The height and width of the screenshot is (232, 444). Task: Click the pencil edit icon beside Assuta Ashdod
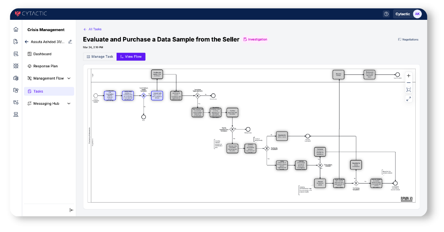point(70,42)
